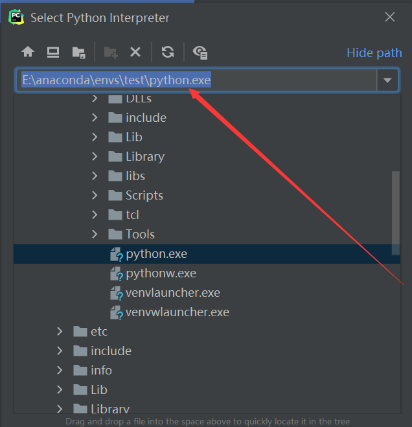412x427 pixels.
Task: Expand the libs folder
Action: point(95,176)
